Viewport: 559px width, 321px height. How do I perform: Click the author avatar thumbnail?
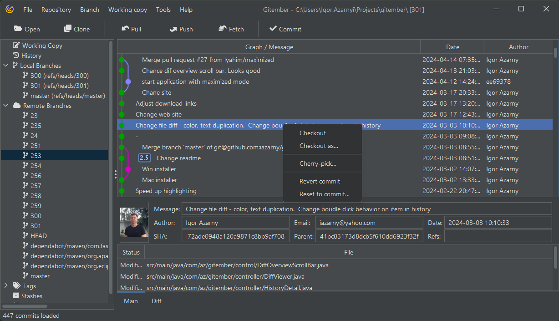(134, 222)
